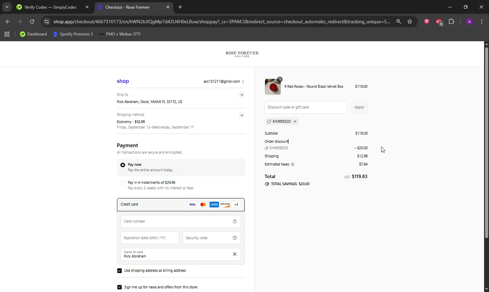Click the Estimated taxes info icon
The image size is (489, 292).
pyautogui.click(x=292, y=165)
